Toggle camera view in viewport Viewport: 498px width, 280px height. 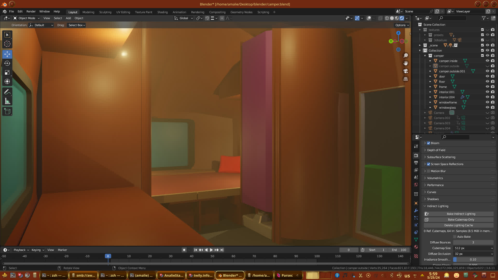click(406, 71)
